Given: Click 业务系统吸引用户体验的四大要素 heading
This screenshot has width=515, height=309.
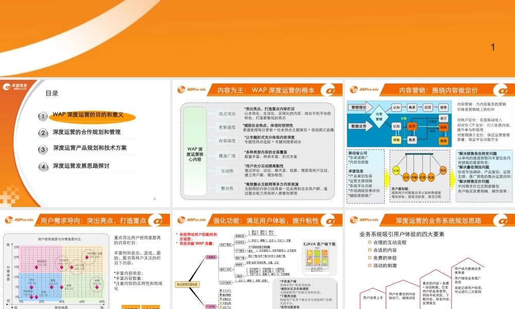Looking at the screenshot, I should [x=402, y=234].
